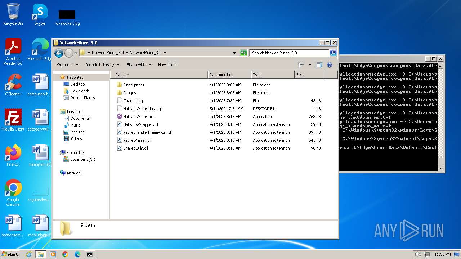Select the NetworkMiner.exe application file
461x259 pixels.
click(139, 117)
